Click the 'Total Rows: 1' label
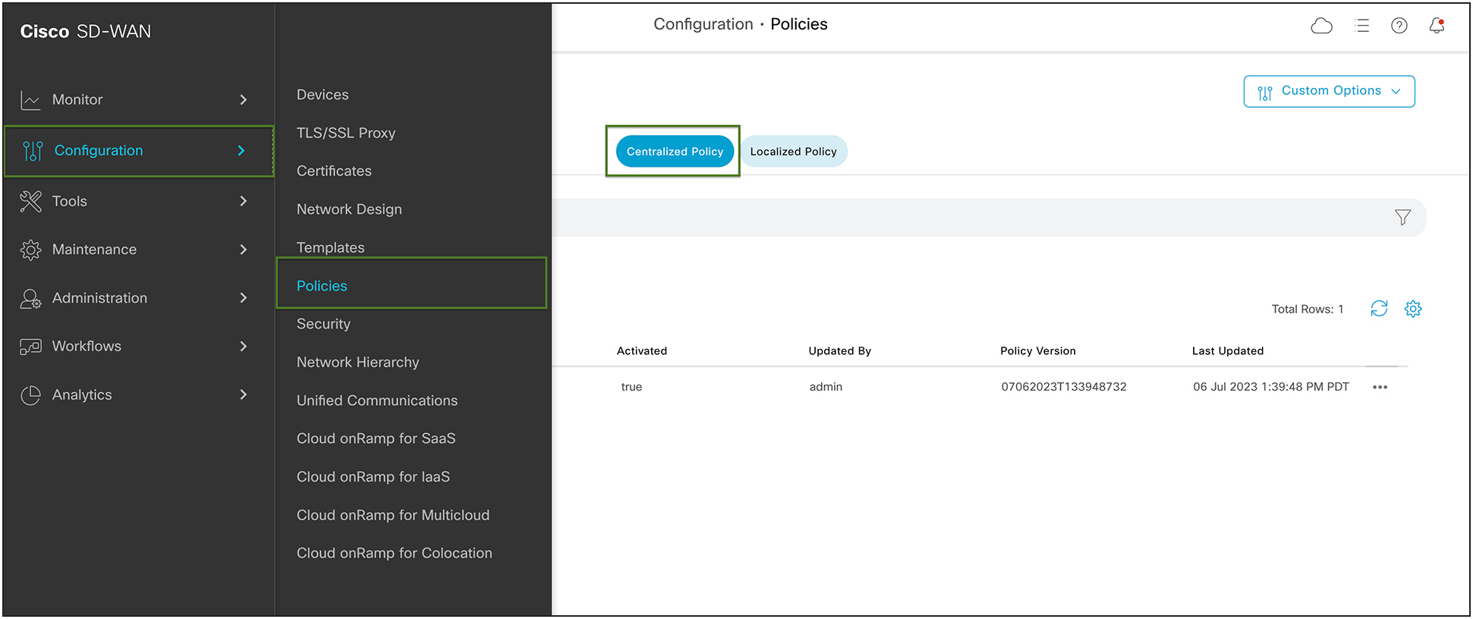This screenshot has height=619, width=1473. click(1308, 309)
